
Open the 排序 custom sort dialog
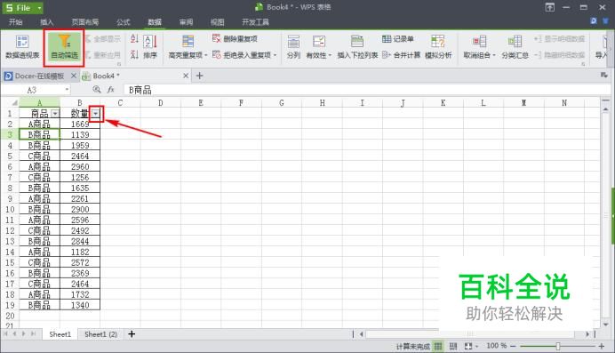tap(150, 47)
